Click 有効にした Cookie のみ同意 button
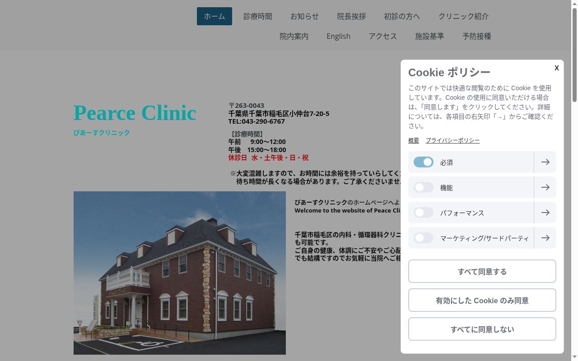Screen dimensions: 578x361 click(482, 300)
